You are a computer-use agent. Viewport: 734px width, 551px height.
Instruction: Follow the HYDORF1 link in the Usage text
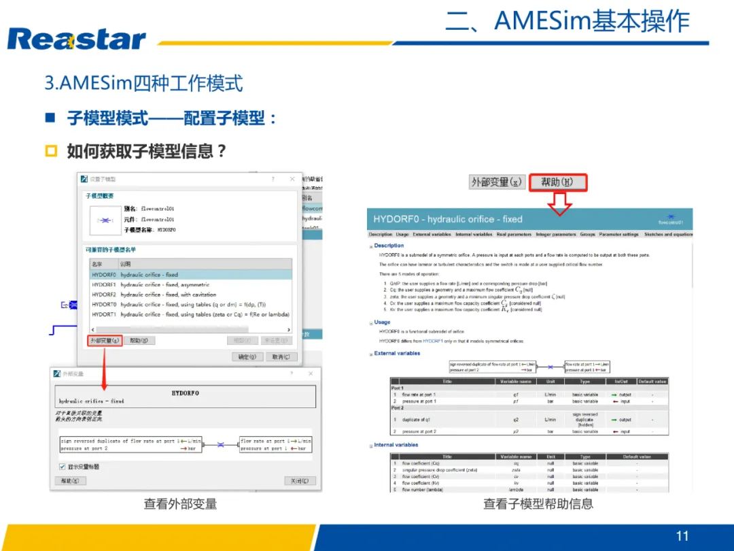tap(432, 341)
